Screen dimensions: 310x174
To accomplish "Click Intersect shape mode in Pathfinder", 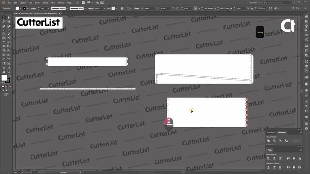I will [280, 141].
